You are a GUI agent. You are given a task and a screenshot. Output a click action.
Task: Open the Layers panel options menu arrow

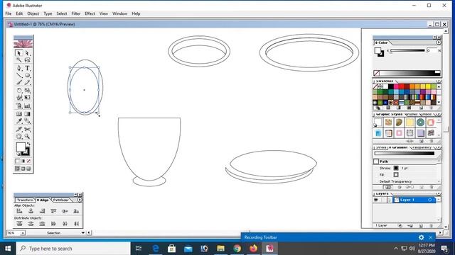[x=439, y=193]
